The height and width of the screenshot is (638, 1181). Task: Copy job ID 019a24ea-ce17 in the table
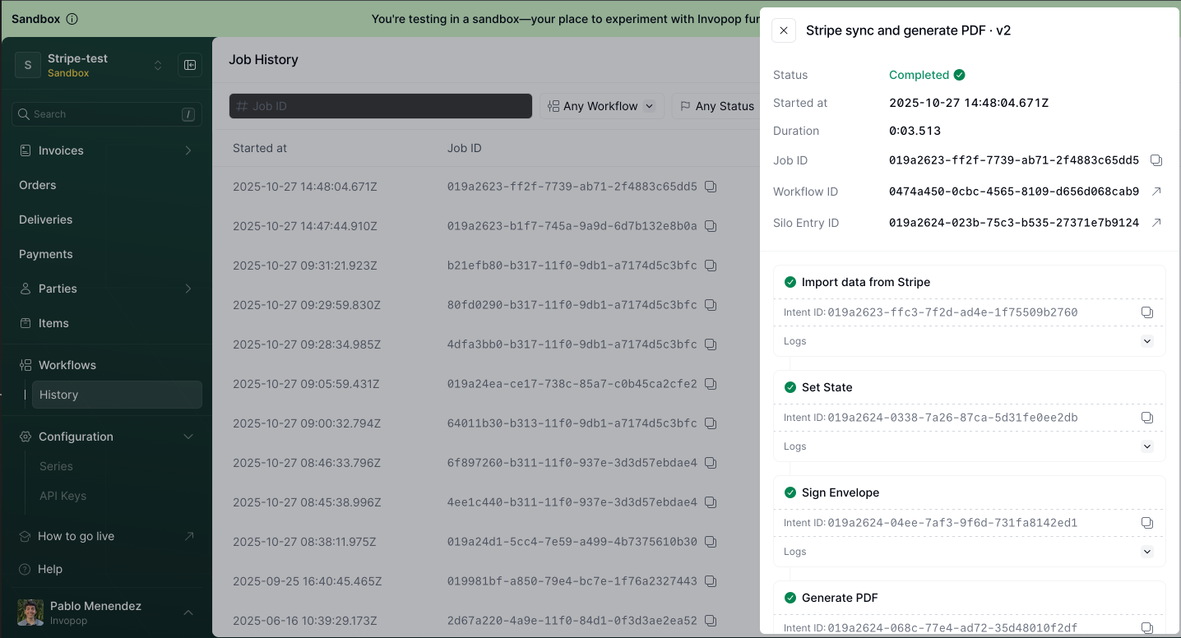[x=711, y=384]
